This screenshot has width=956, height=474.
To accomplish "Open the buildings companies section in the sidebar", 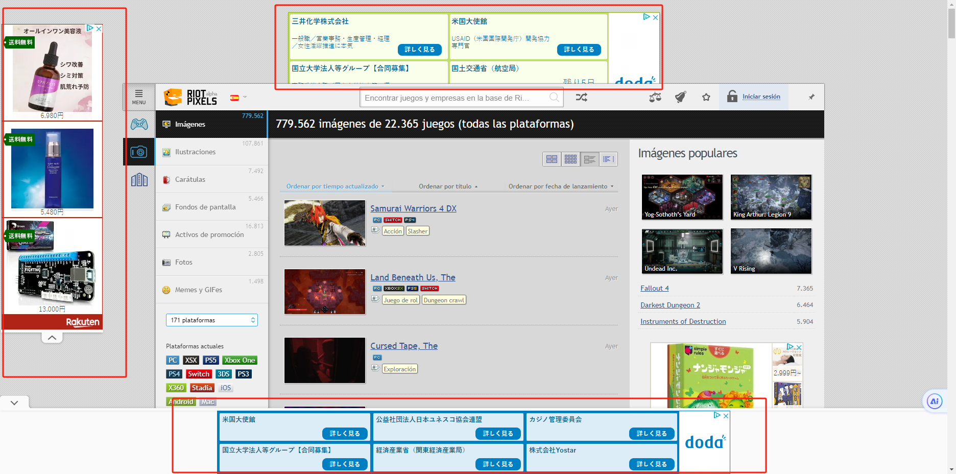I will pos(139,179).
